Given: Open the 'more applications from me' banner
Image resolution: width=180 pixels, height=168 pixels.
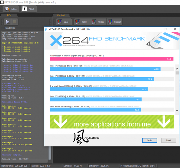Looking at the screenshot, I should [112, 121].
